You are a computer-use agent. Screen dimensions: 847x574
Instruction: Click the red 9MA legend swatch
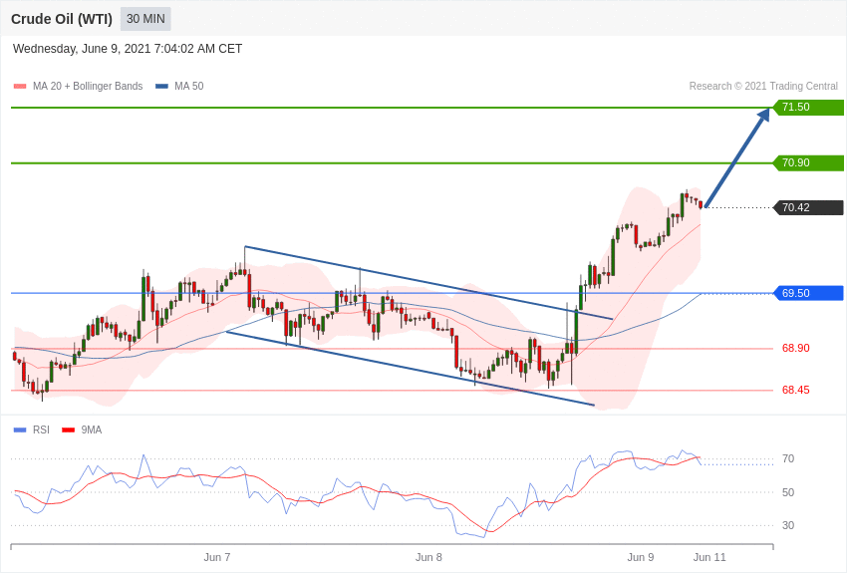pyautogui.click(x=69, y=430)
